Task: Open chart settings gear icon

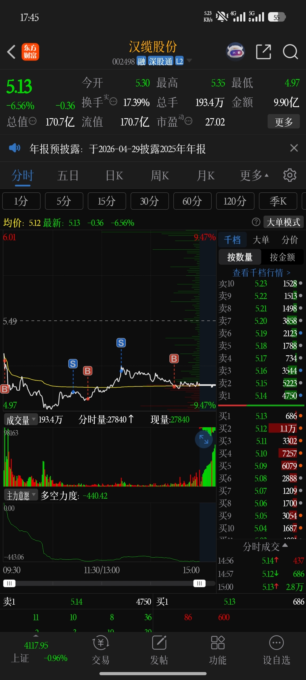Action: (290, 175)
